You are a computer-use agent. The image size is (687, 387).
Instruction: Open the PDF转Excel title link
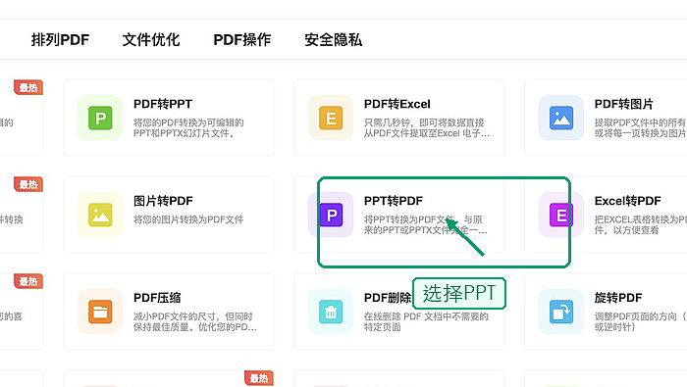(397, 104)
